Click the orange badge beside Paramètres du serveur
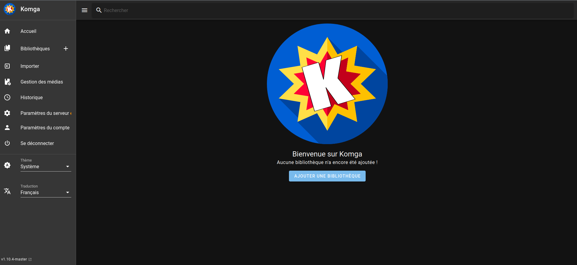The width and height of the screenshot is (577, 265). [x=71, y=113]
